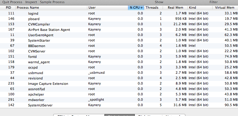This screenshot has height=116, width=238.
Task: Click the 33.1 MB virtual memory value
Action: pos(231,13)
